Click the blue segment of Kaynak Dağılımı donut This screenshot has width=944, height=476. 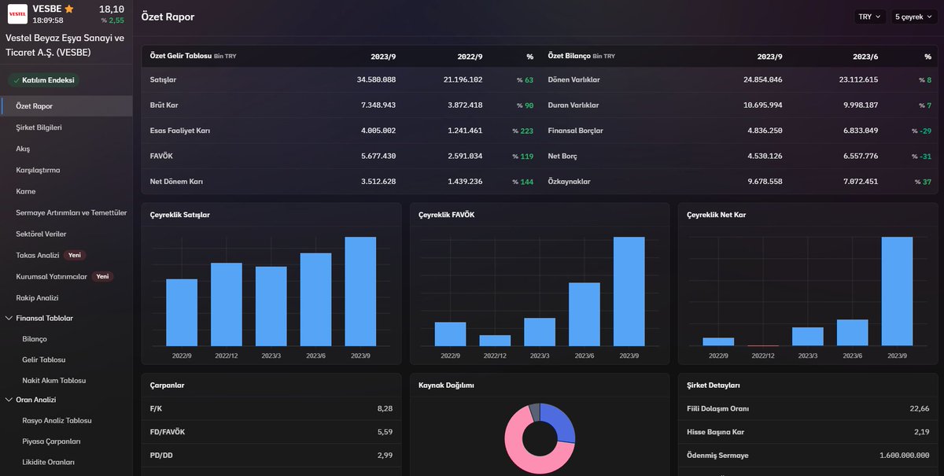[560, 421]
